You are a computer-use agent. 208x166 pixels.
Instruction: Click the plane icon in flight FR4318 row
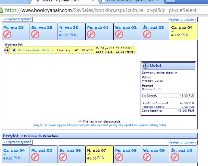(7, 50)
